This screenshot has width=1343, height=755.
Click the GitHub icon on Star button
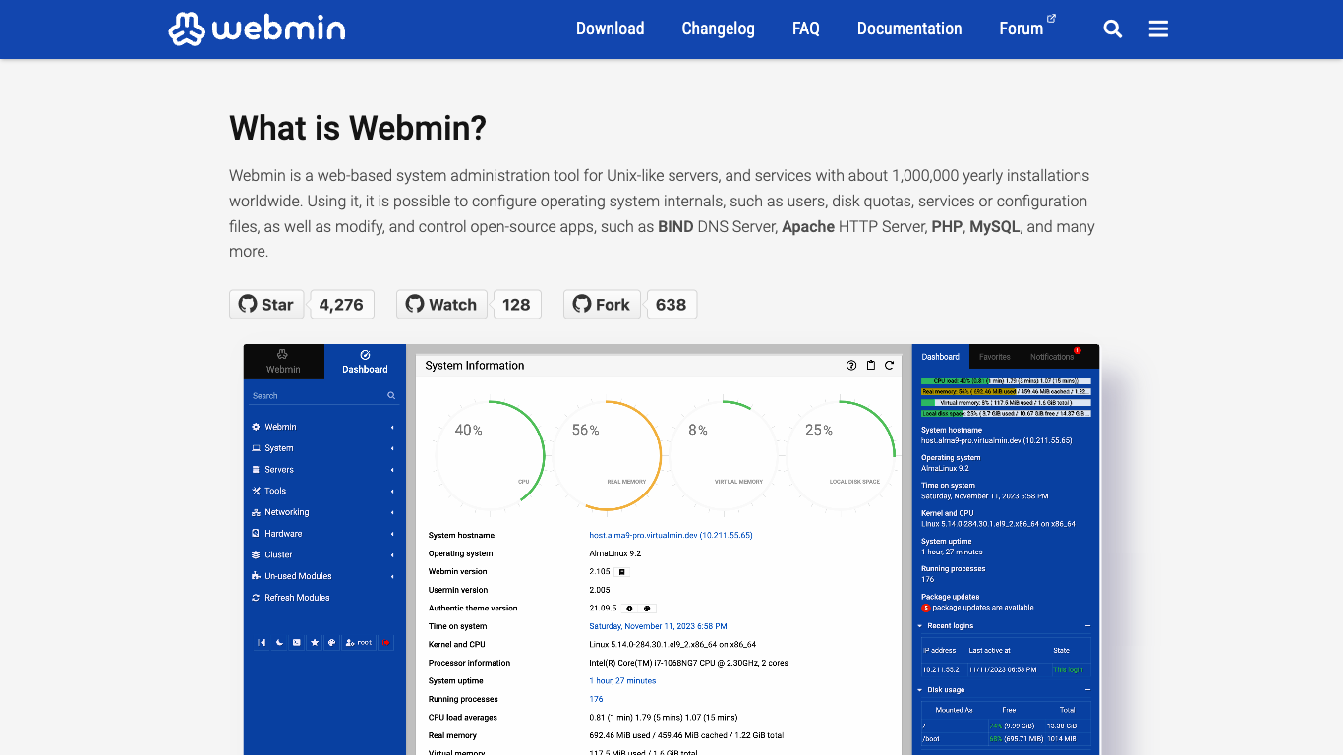point(248,304)
